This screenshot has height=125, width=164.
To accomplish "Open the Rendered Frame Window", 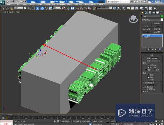I will pyautogui.click(x=151, y=8).
